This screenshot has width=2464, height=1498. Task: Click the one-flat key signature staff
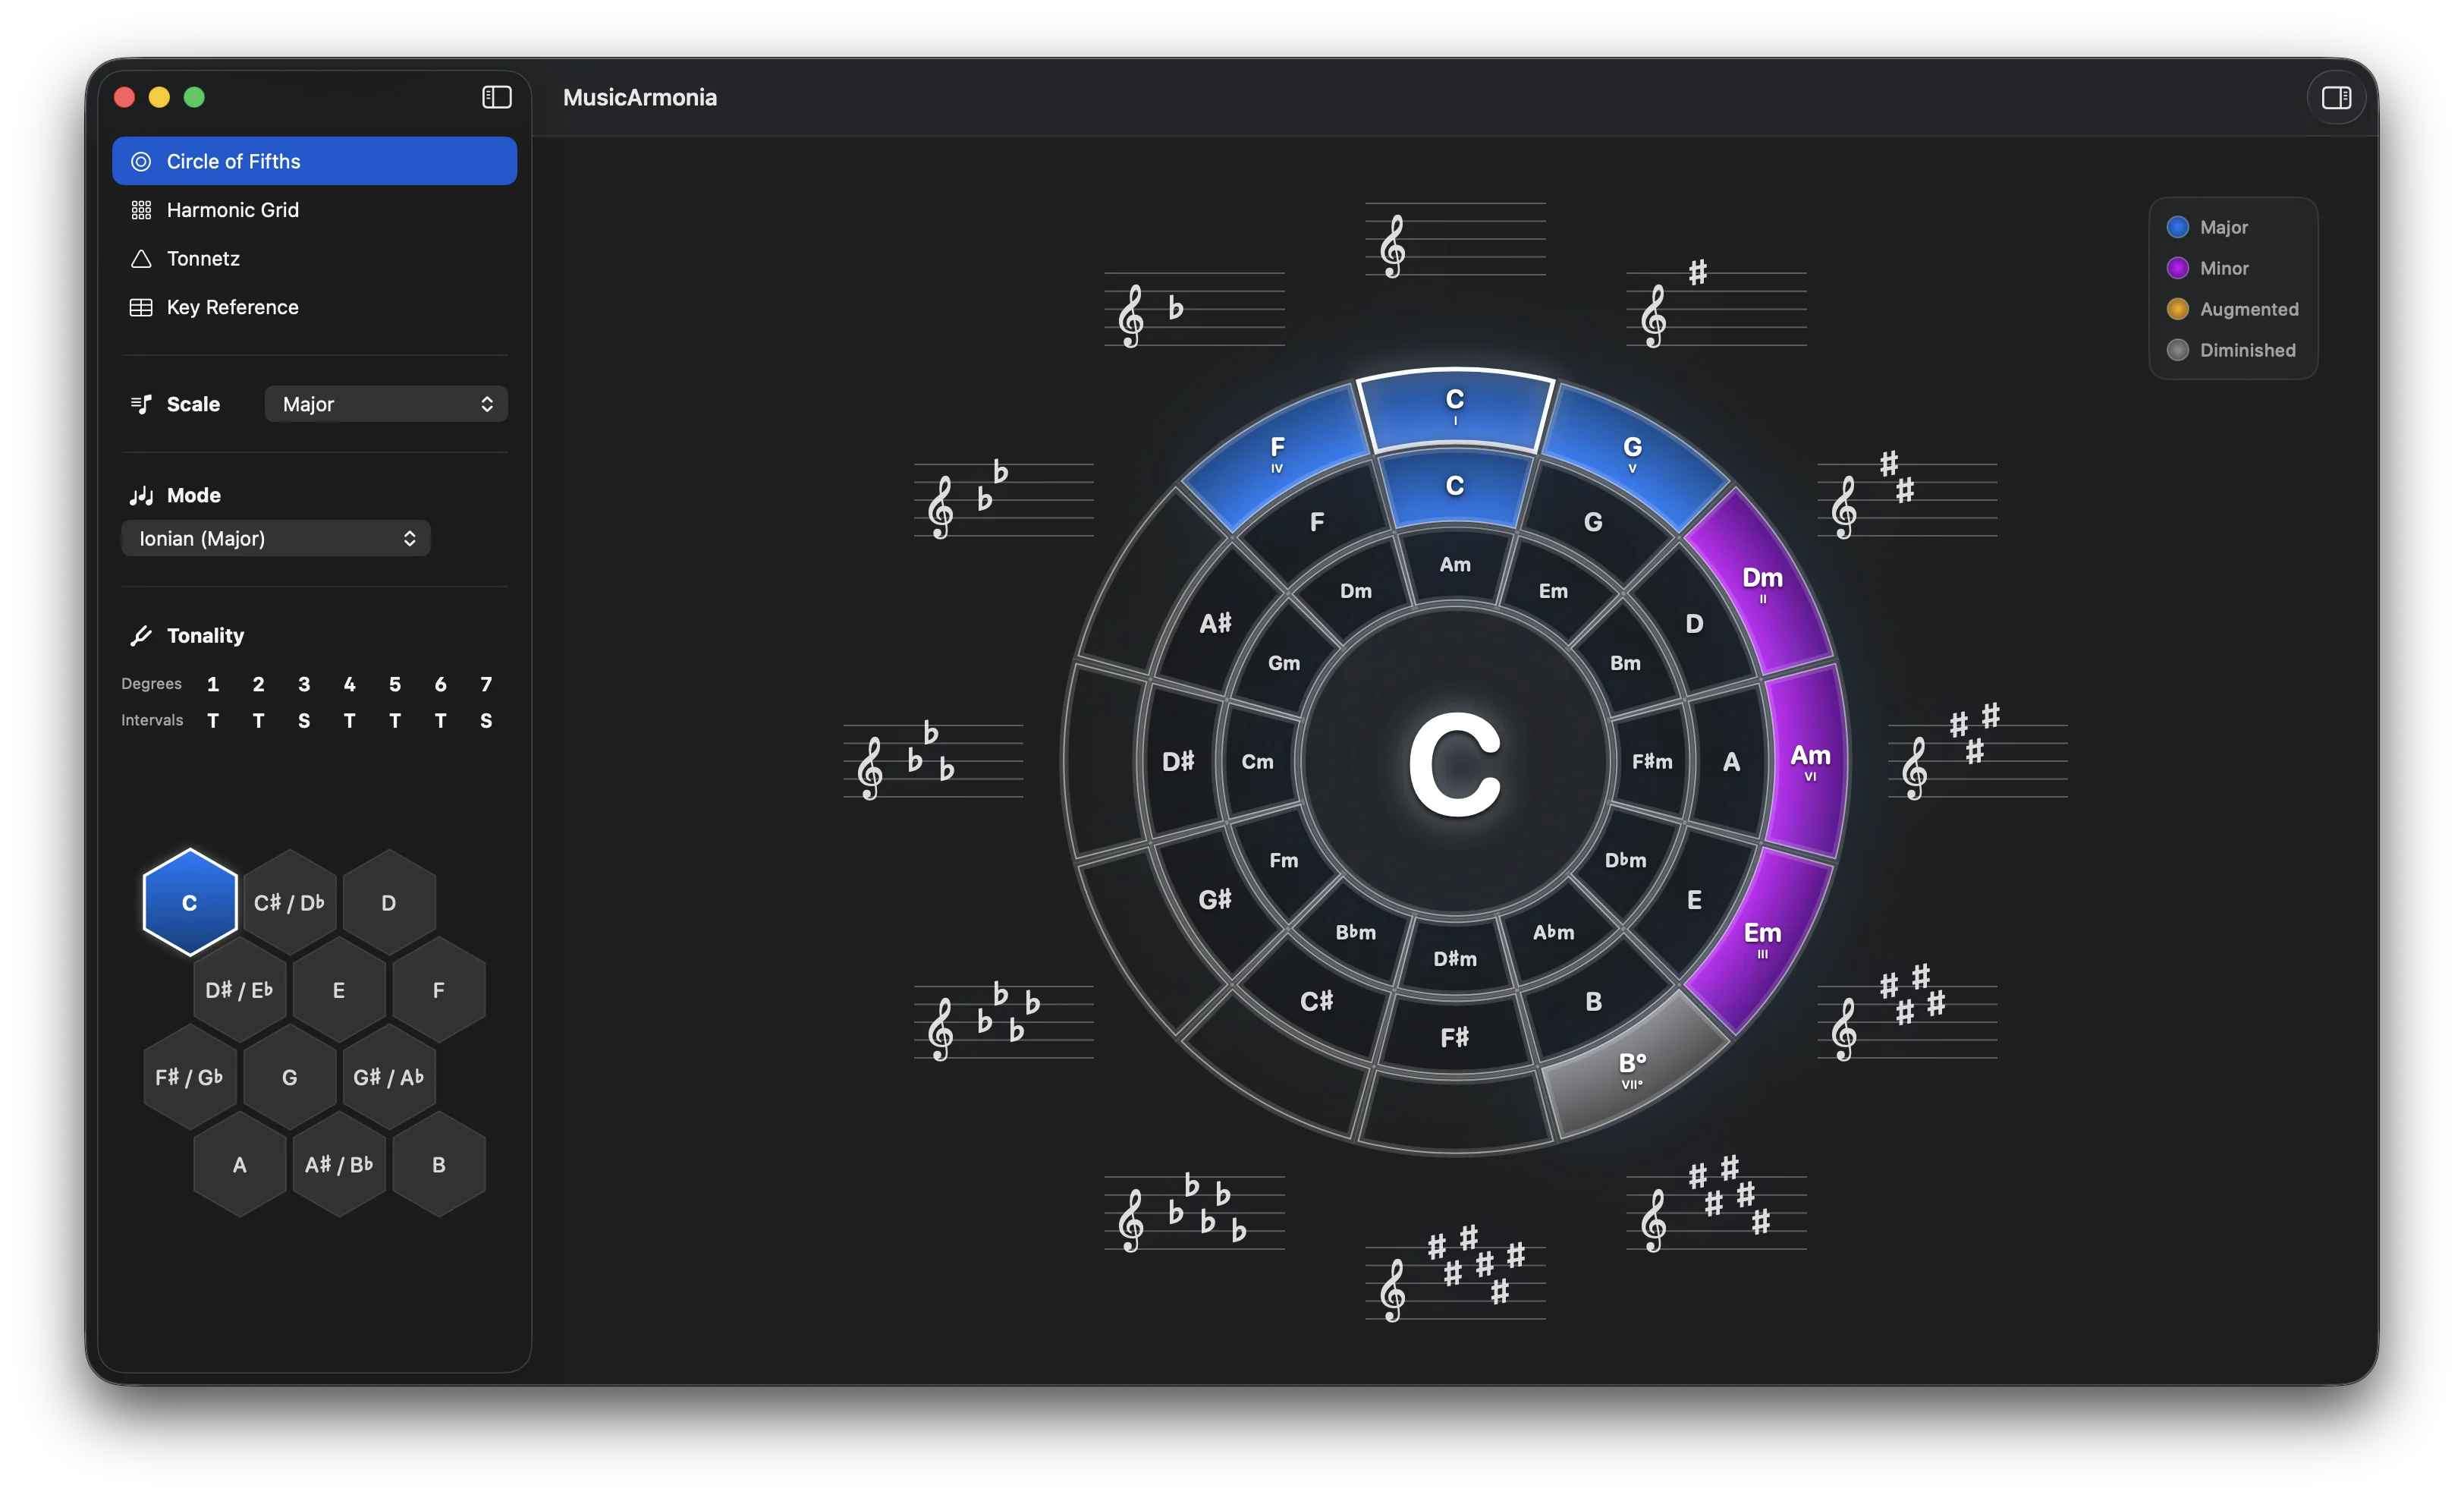[1194, 310]
